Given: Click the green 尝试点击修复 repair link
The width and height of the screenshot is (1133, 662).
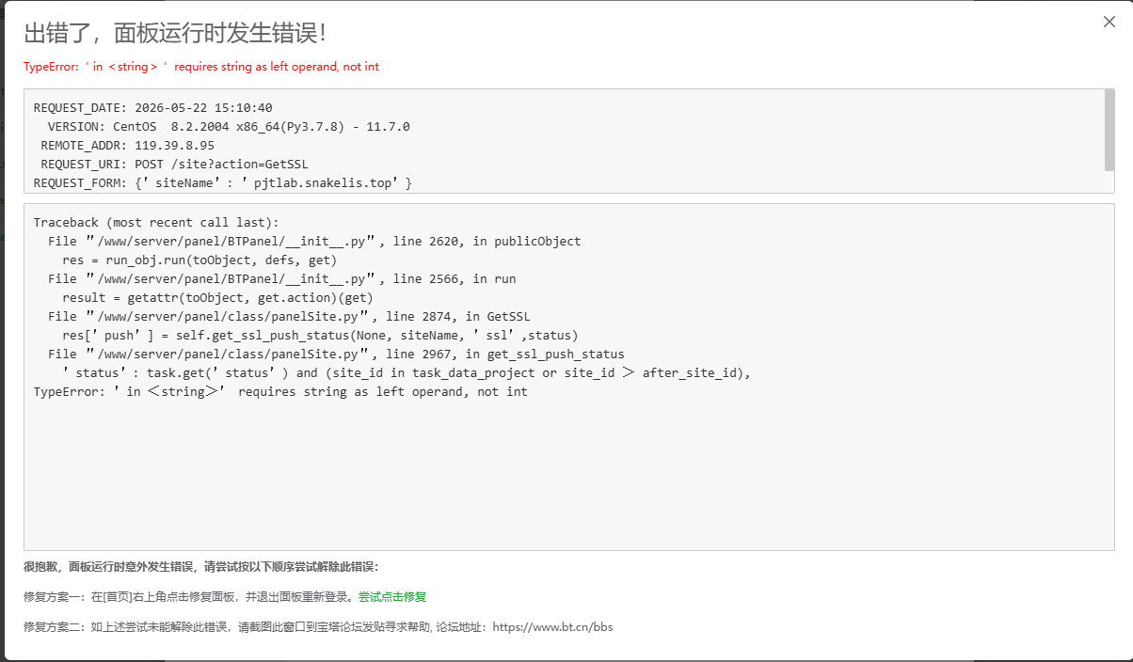Looking at the screenshot, I should (392, 597).
